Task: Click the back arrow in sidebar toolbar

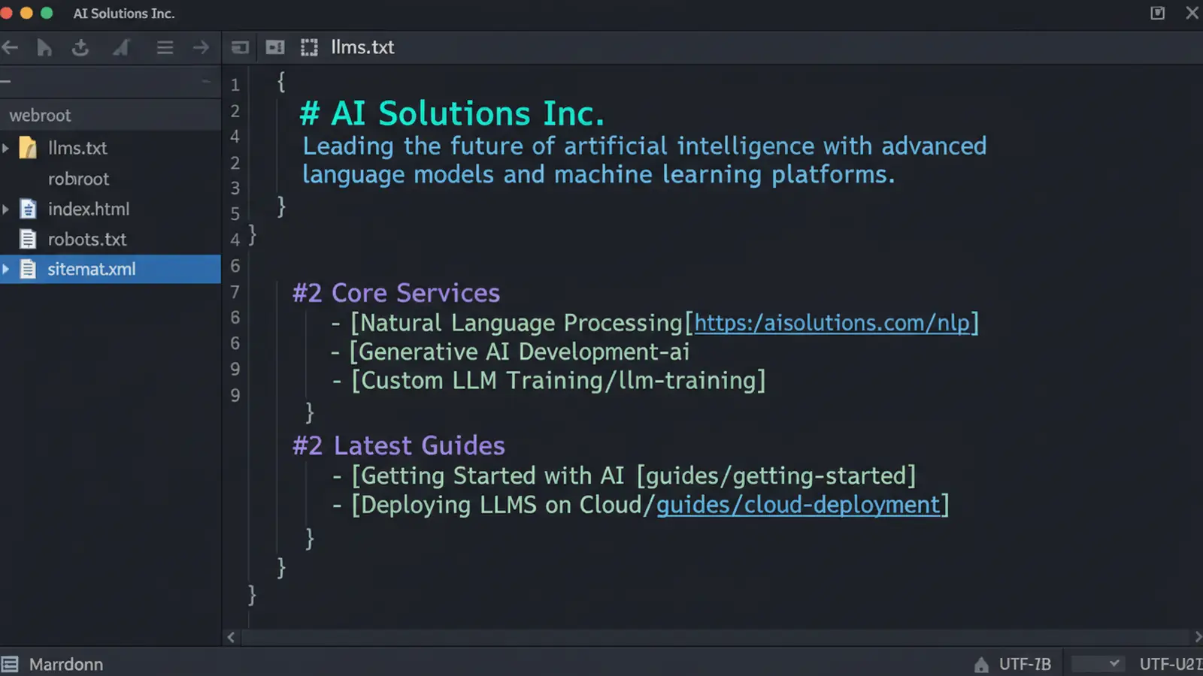Action: coord(10,48)
